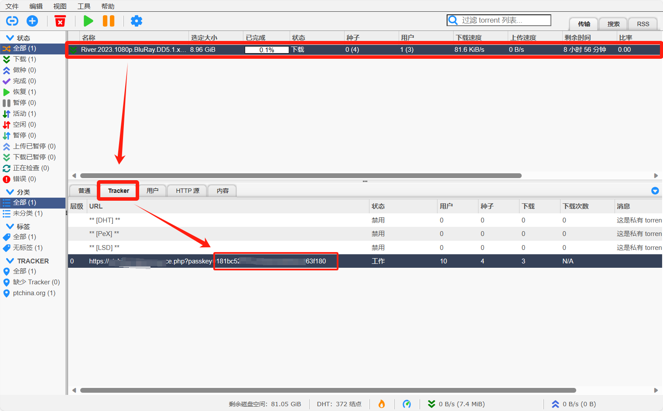Click the add torrent file plus icon
This screenshot has height=411, width=663.
[32, 21]
